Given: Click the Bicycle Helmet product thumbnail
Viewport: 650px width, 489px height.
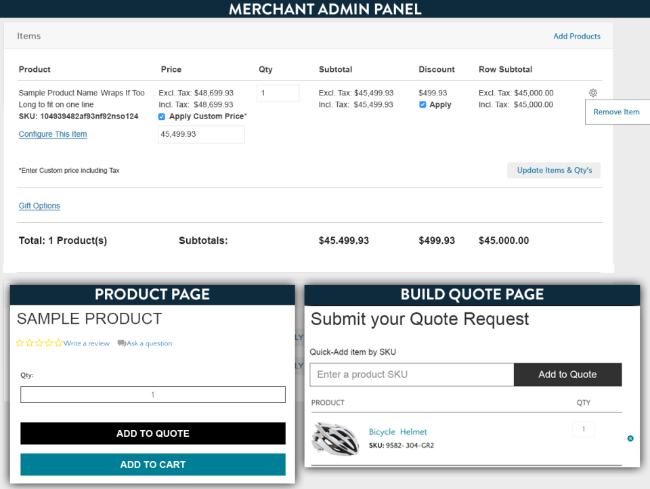Looking at the screenshot, I should (x=334, y=438).
